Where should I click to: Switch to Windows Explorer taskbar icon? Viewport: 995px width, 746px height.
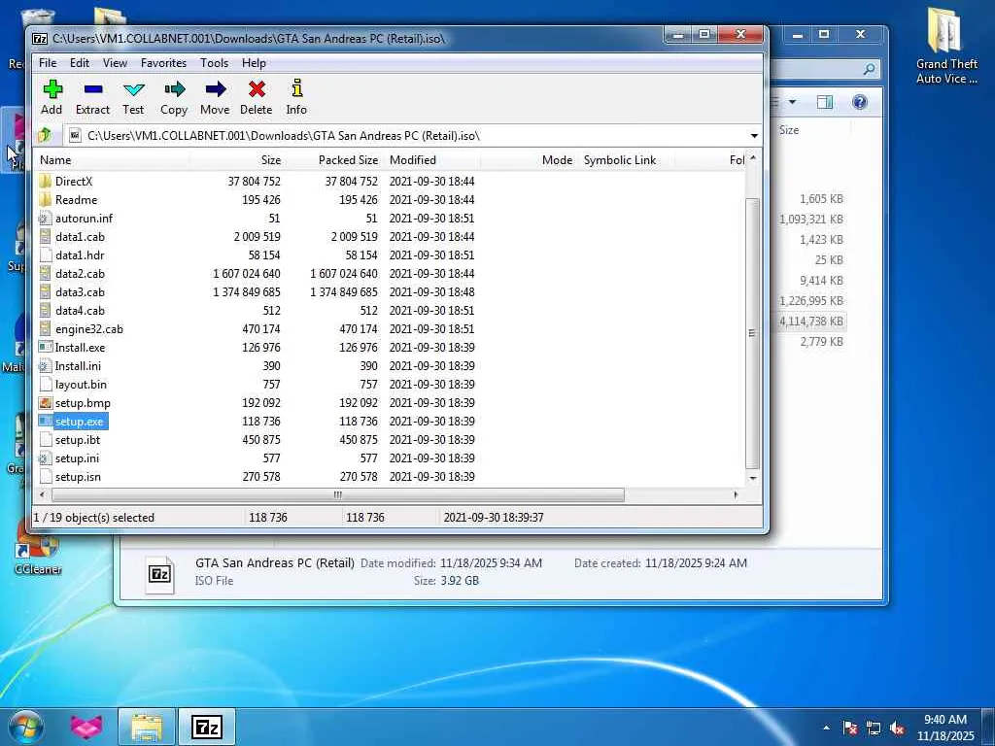tap(147, 727)
